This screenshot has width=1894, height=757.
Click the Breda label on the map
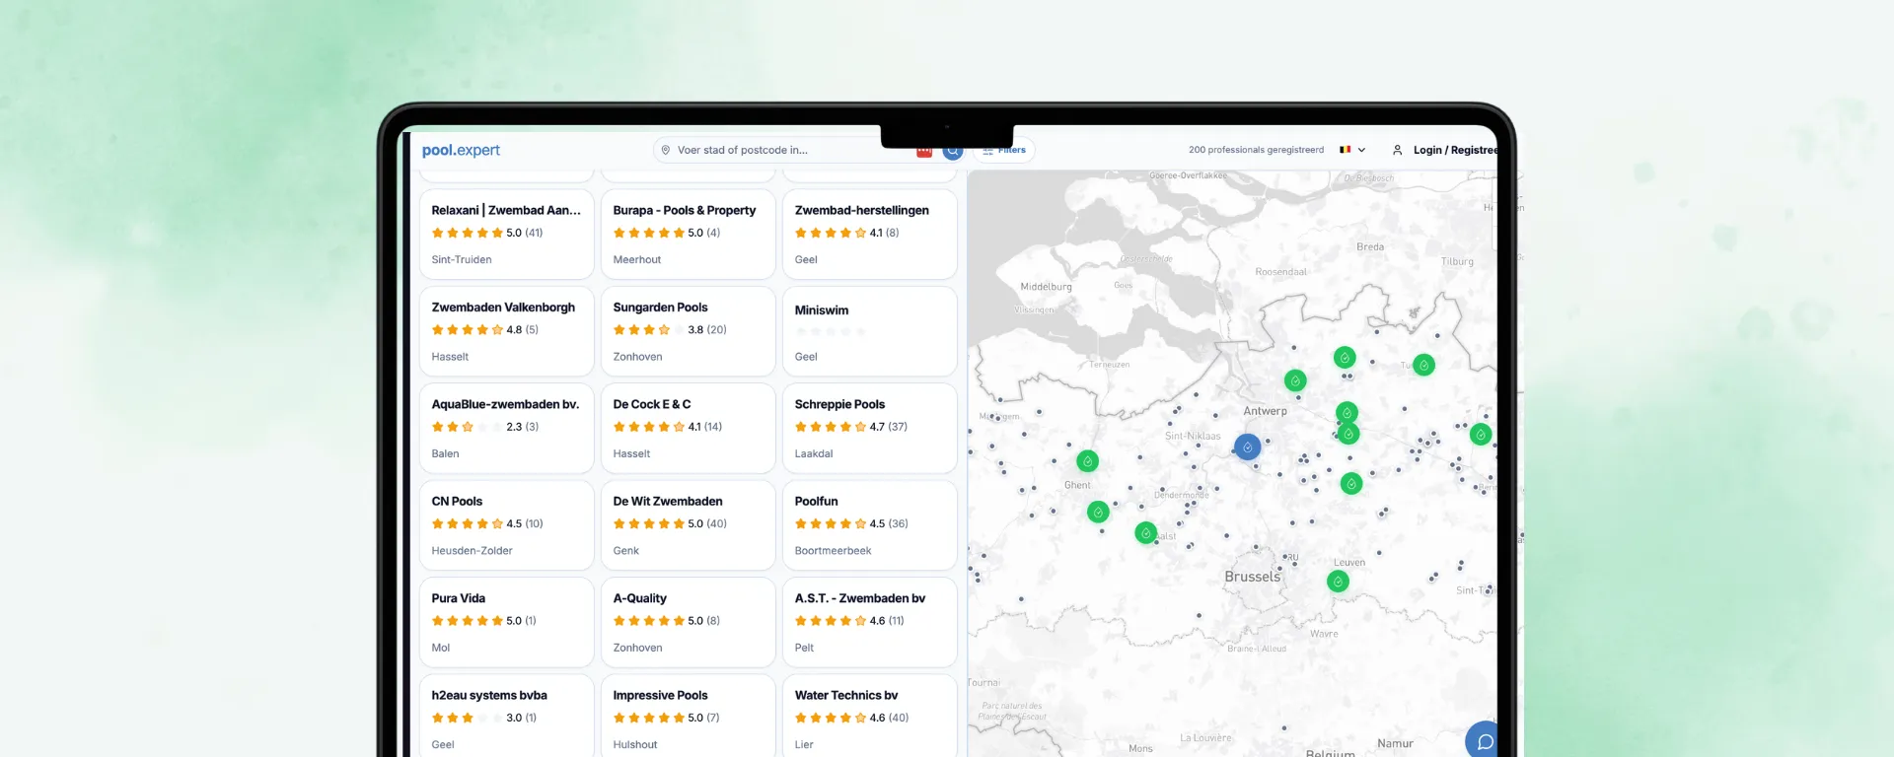(x=1370, y=246)
